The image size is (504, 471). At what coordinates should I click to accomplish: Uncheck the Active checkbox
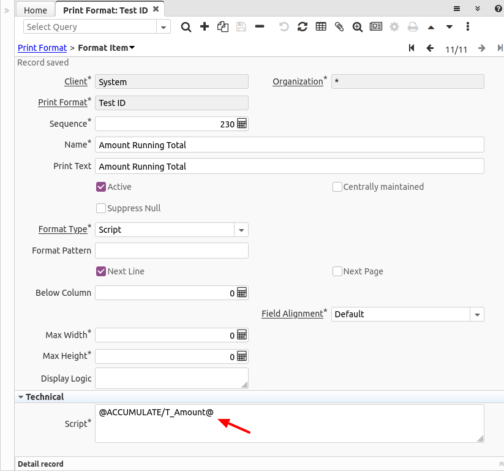pos(101,187)
